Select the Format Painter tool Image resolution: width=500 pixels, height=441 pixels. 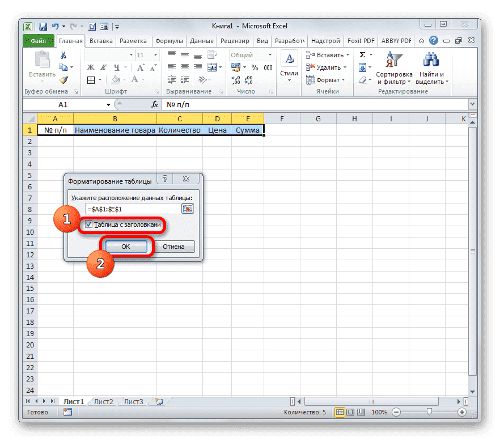(63, 79)
